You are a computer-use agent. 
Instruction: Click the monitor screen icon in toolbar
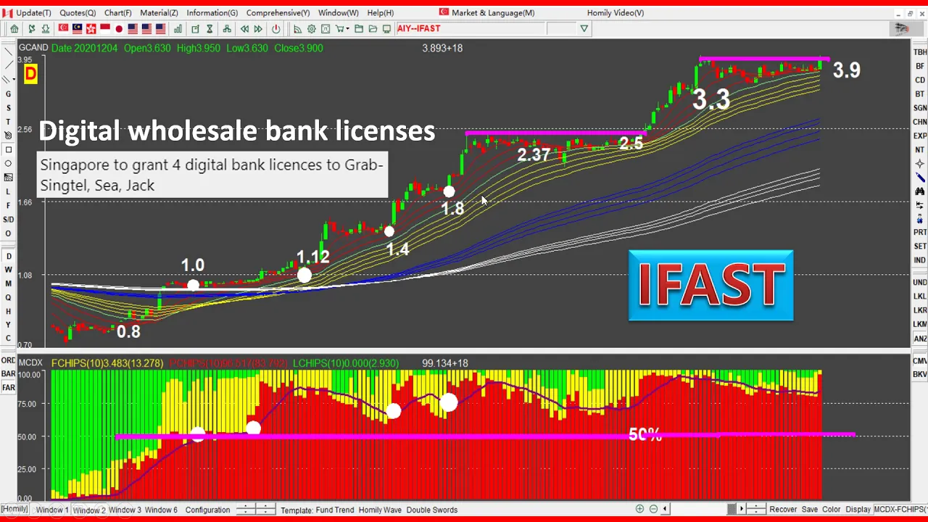386,29
